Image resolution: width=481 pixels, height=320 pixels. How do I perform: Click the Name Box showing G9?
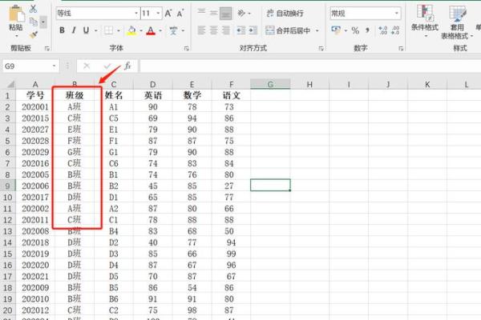(26, 66)
